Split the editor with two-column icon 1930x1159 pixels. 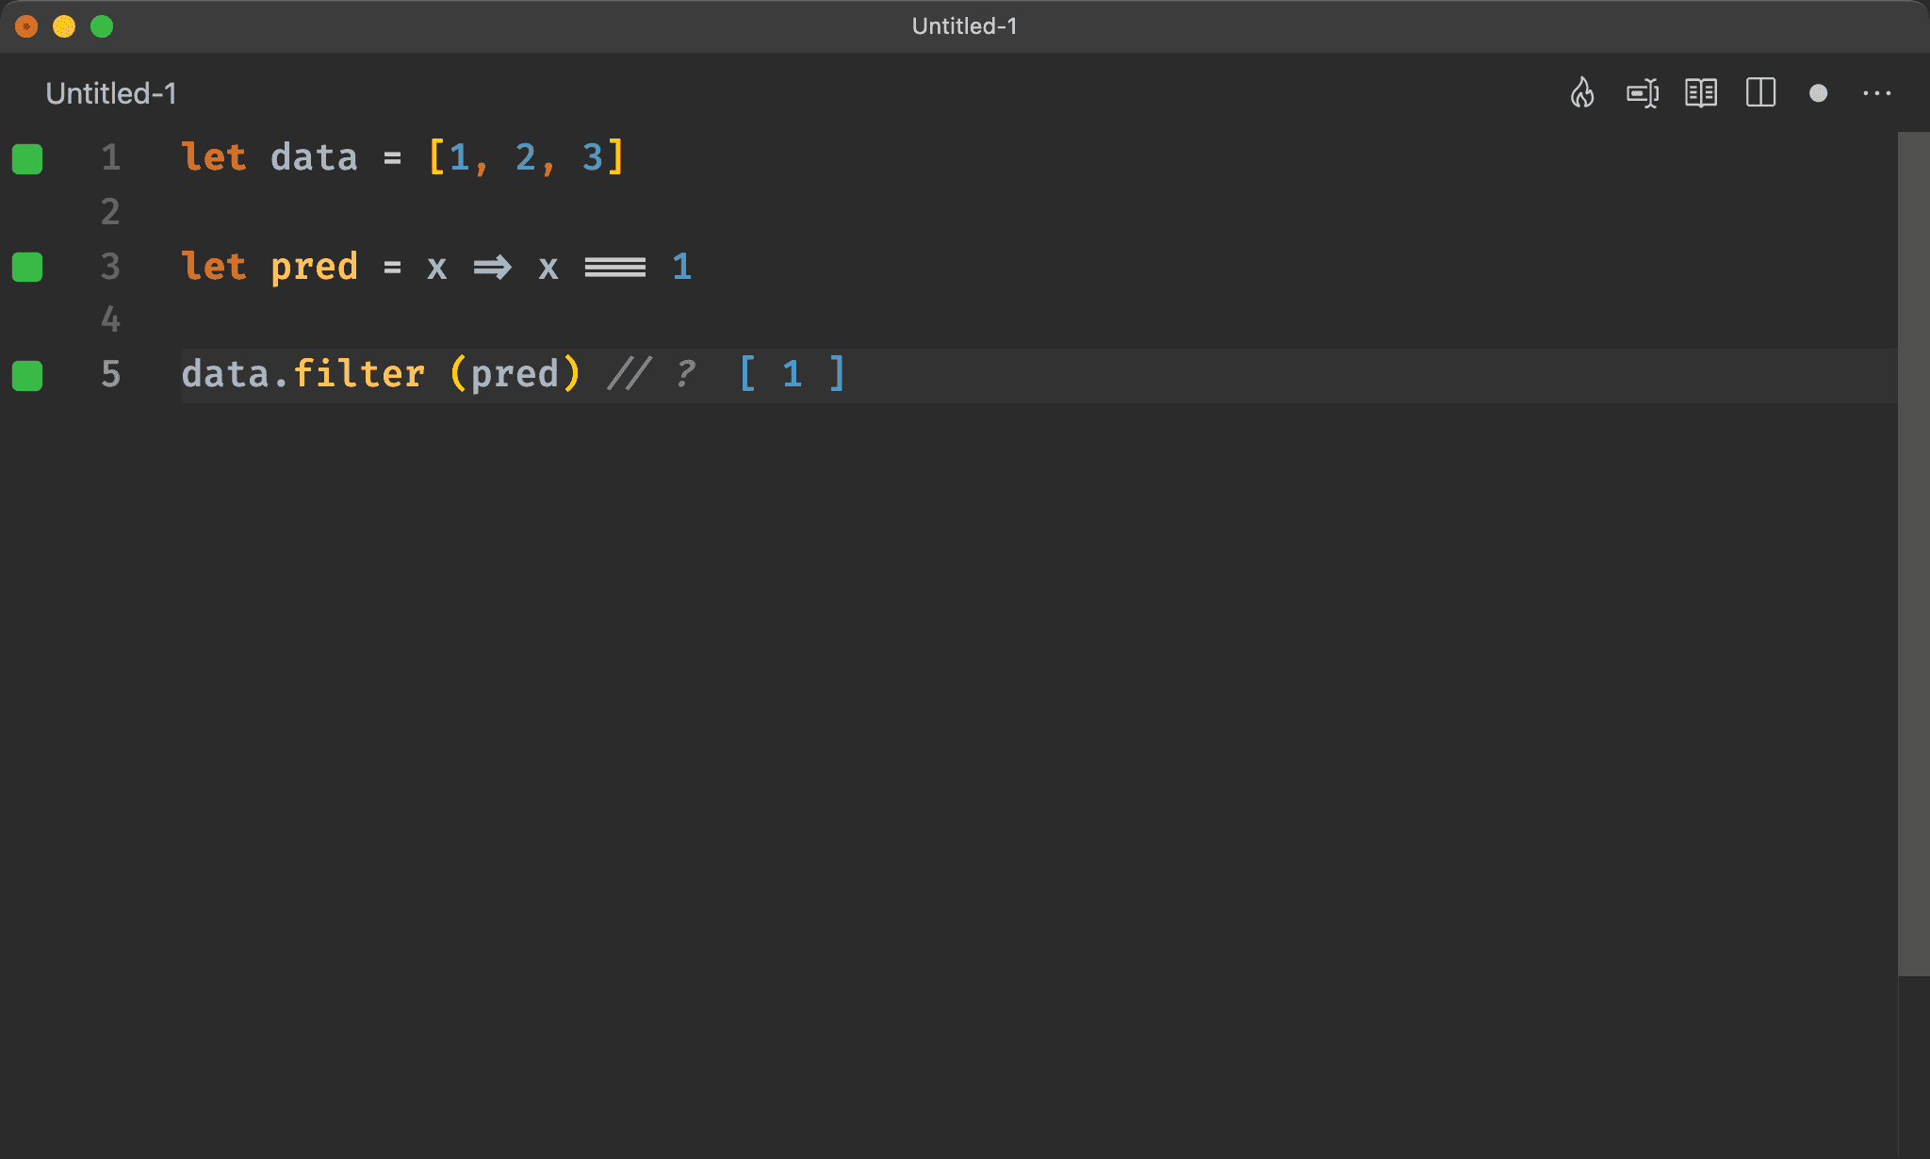coord(1760,93)
